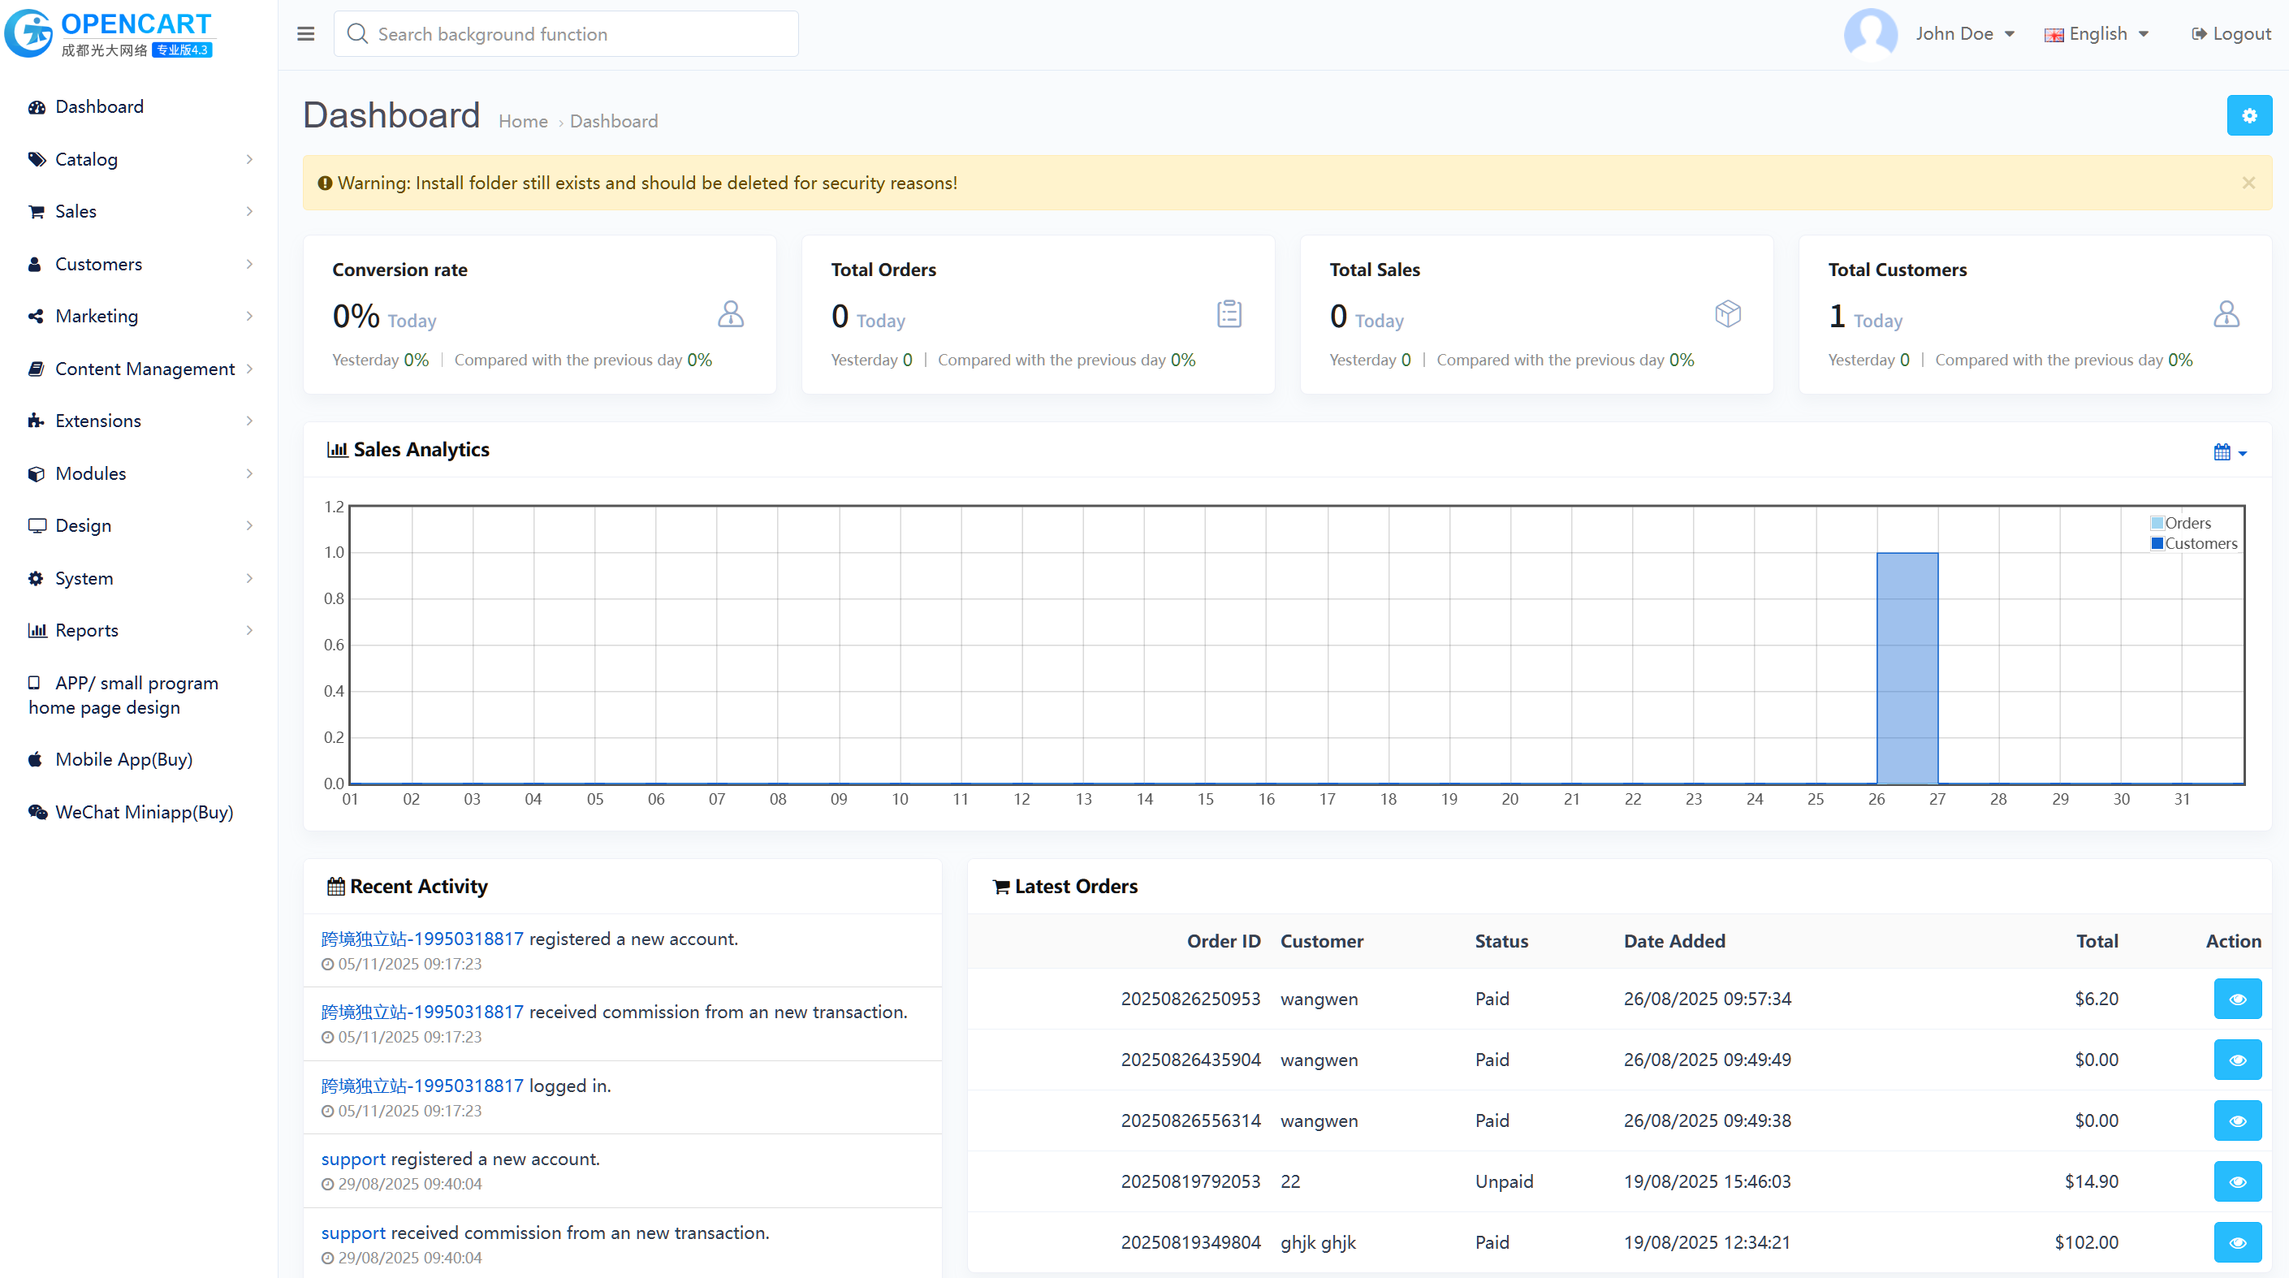Click the Customers legend color swatch
This screenshot has height=1278, width=2289.
pyautogui.click(x=2157, y=543)
